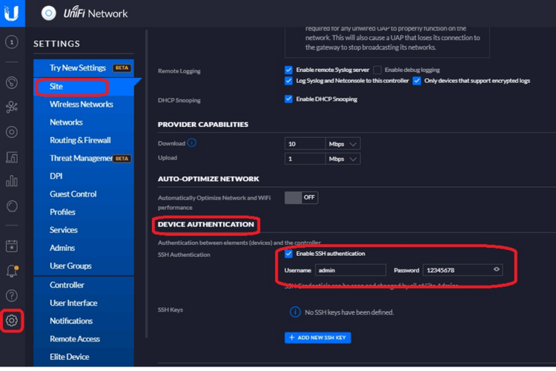556x371 pixels.
Task: Open DPI settings
Action: [84, 176]
